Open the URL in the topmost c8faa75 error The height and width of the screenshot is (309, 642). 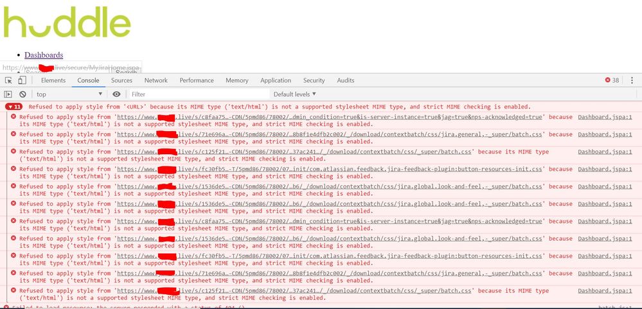[330, 117]
